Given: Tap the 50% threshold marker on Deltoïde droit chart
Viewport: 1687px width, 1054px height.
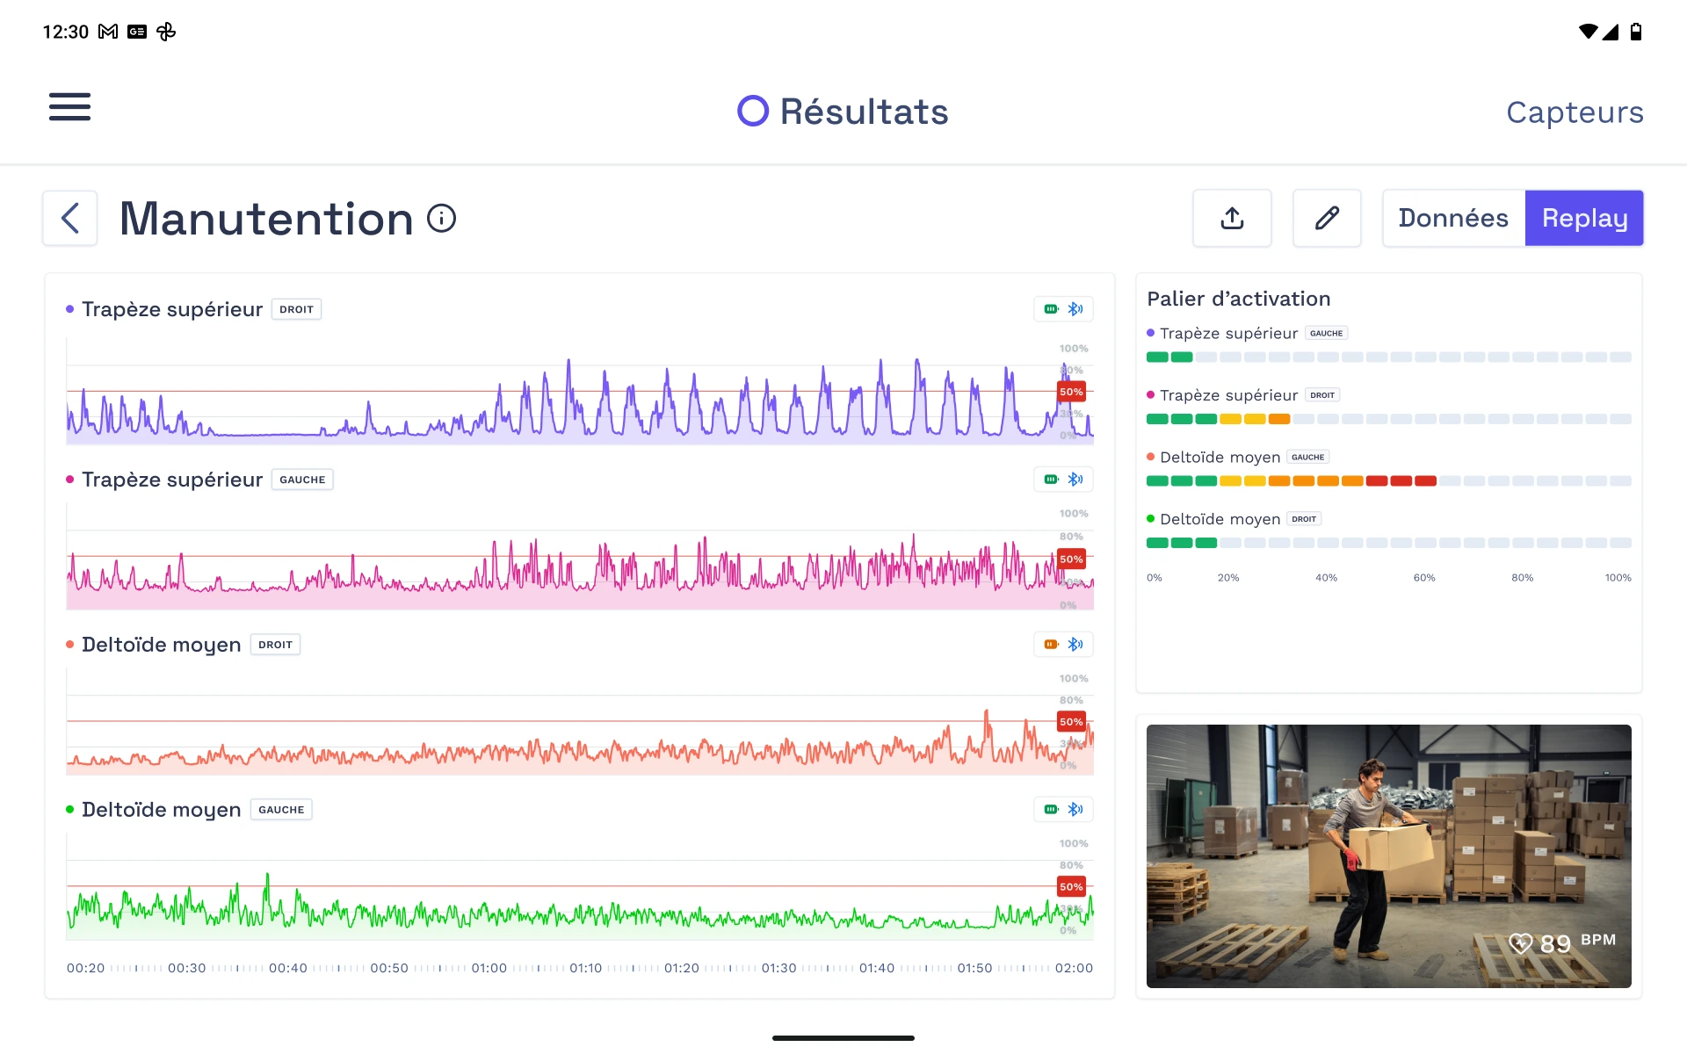Looking at the screenshot, I should click(x=1071, y=722).
